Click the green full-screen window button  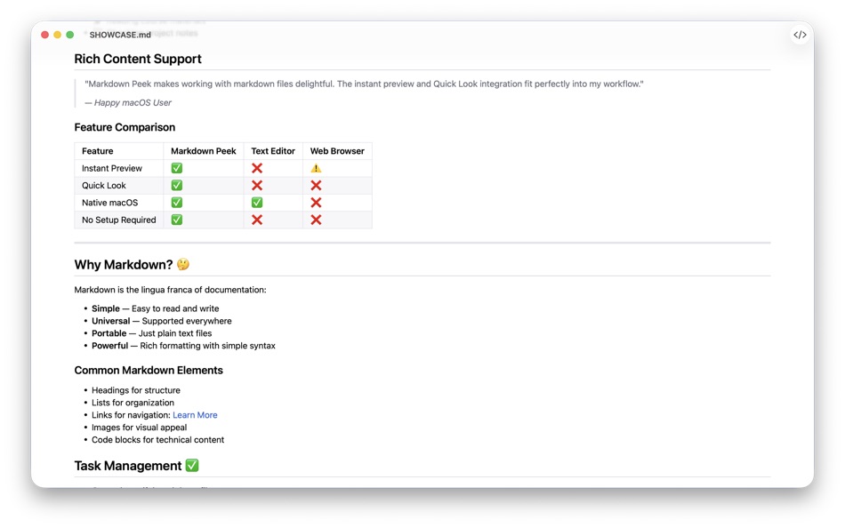(x=68, y=34)
